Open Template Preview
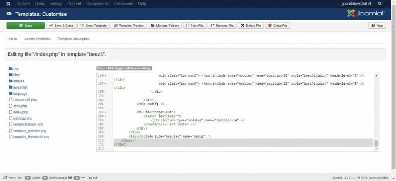Viewport: 396px width, 181px height. pos(129,26)
